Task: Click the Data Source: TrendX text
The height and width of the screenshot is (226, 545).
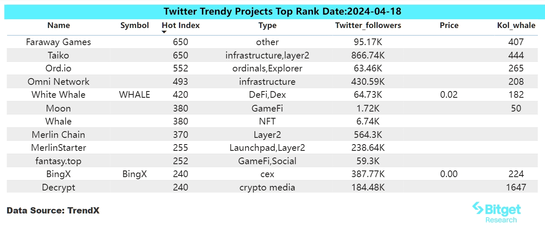Action: [53, 211]
